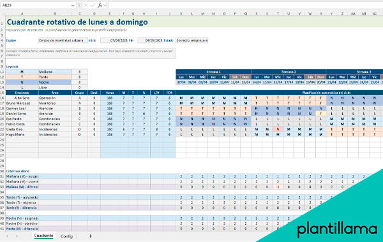Click the Enter checkmark icon in formula bar
The height and width of the screenshot is (242, 383).
click(93, 5)
